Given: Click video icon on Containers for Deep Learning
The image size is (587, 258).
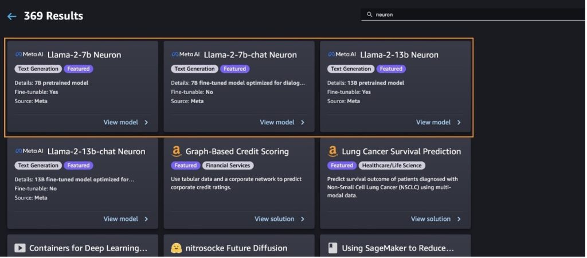Looking at the screenshot, I should click(x=20, y=248).
